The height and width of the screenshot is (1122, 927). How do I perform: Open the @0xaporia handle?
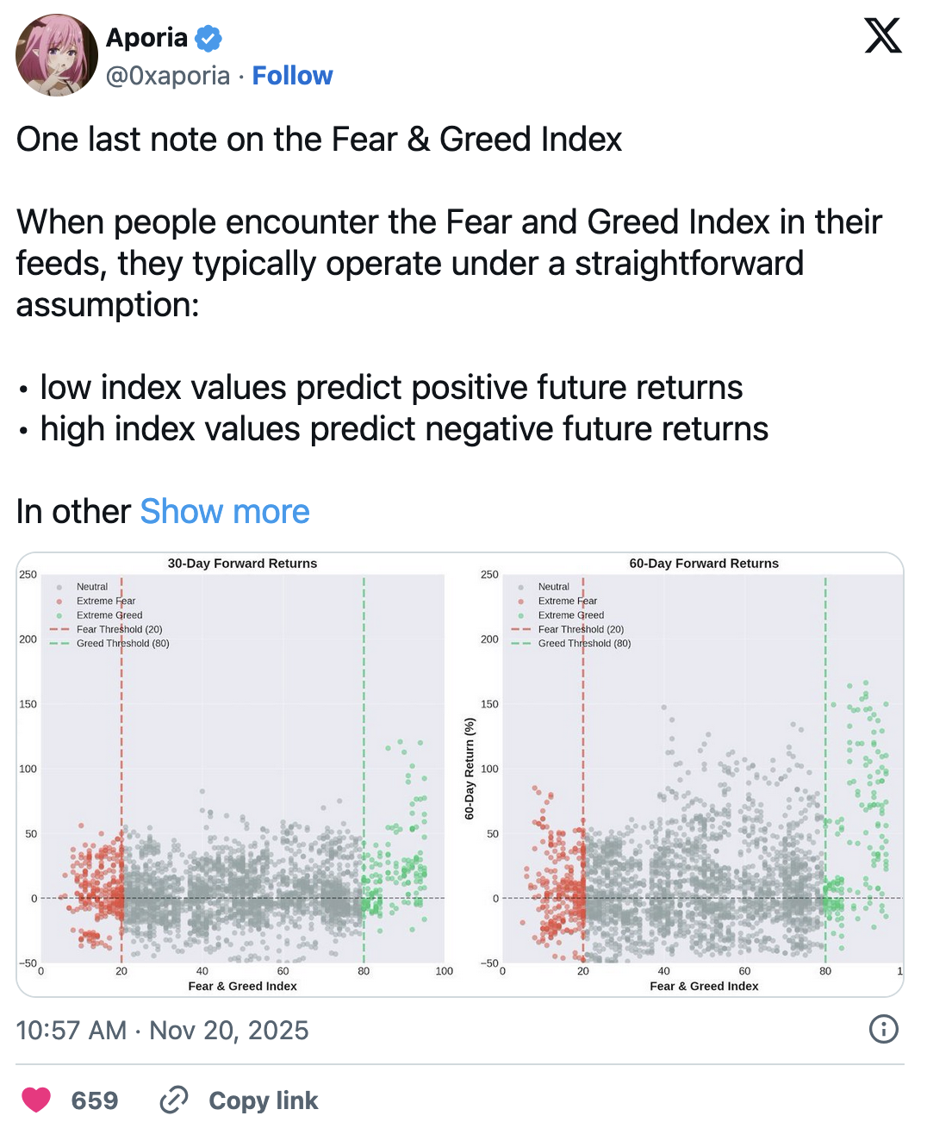click(x=168, y=76)
